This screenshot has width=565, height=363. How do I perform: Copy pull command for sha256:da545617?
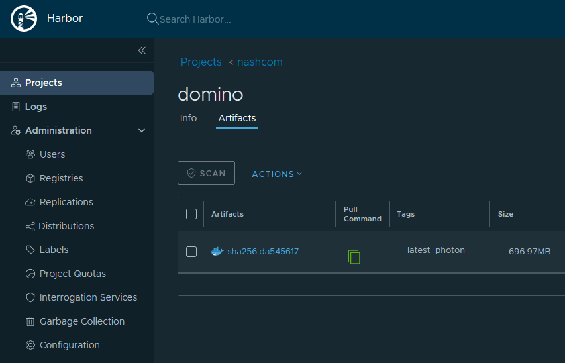pos(354,256)
